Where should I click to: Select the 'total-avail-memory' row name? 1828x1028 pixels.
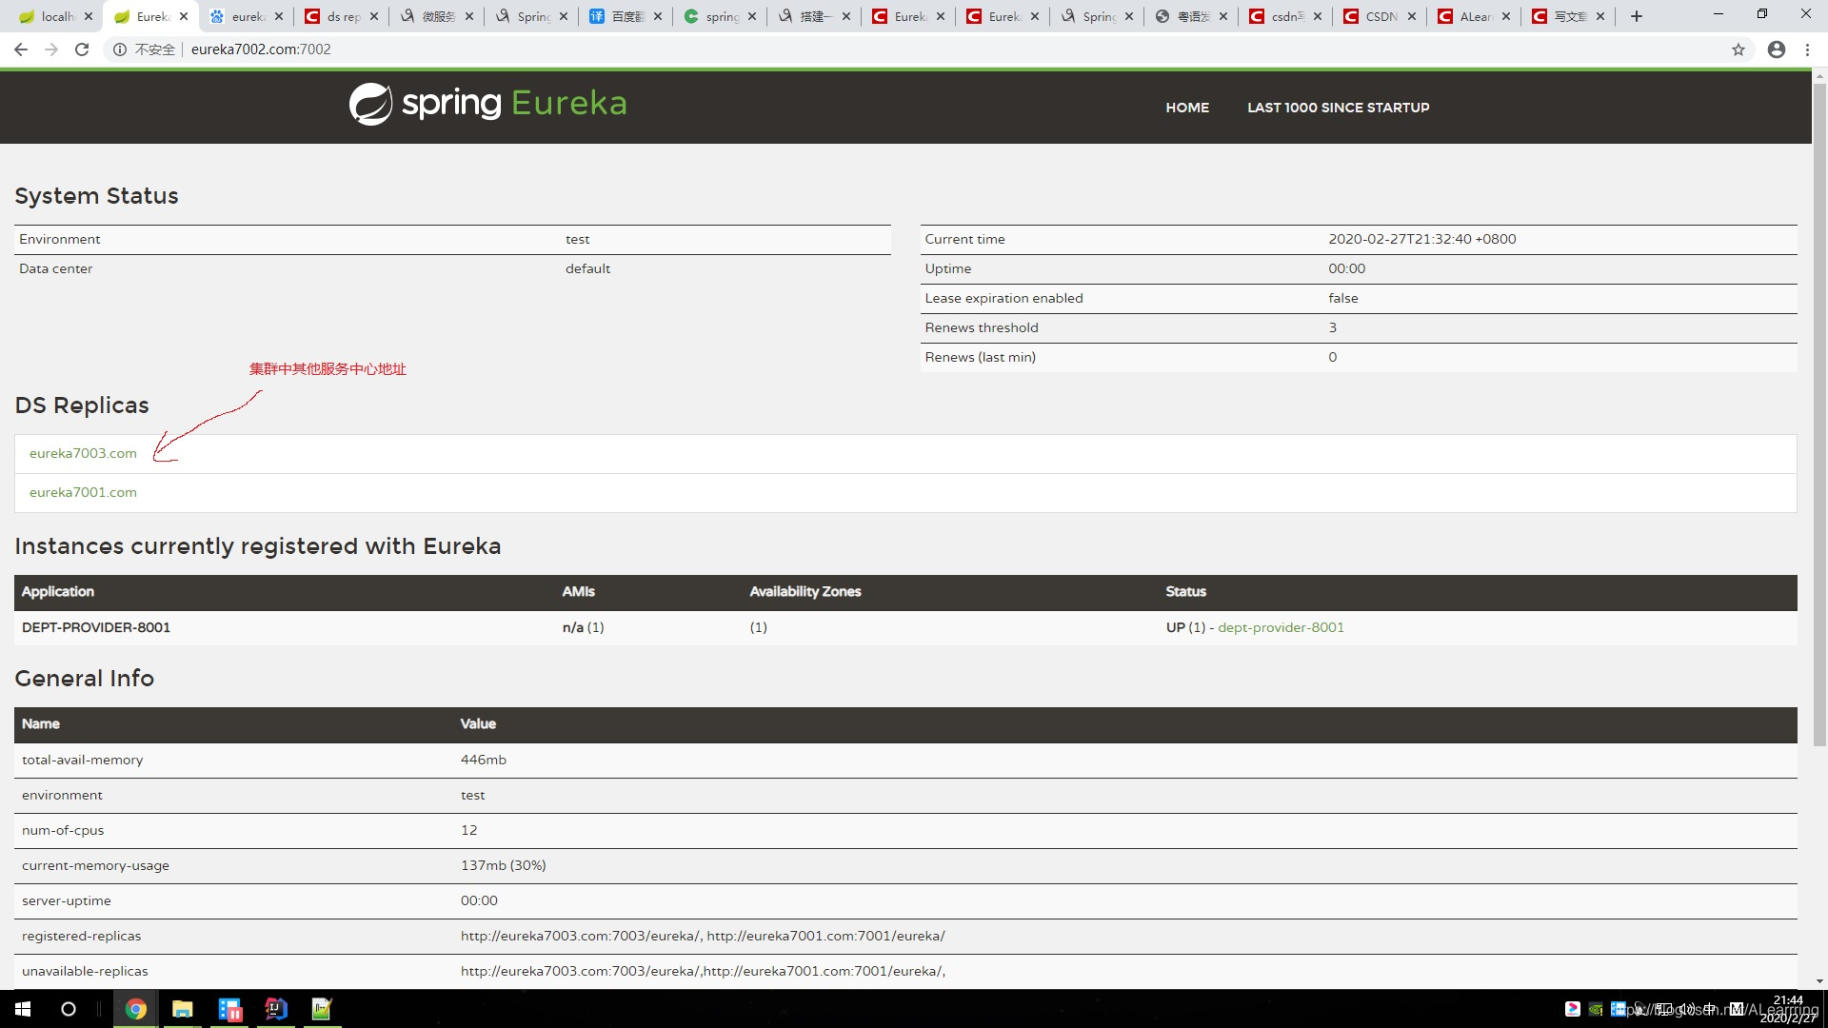(x=82, y=761)
